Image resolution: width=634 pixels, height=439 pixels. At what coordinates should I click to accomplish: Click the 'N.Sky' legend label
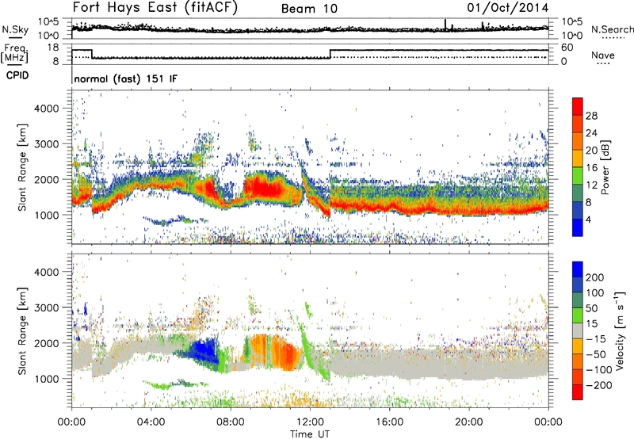tap(15, 29)
